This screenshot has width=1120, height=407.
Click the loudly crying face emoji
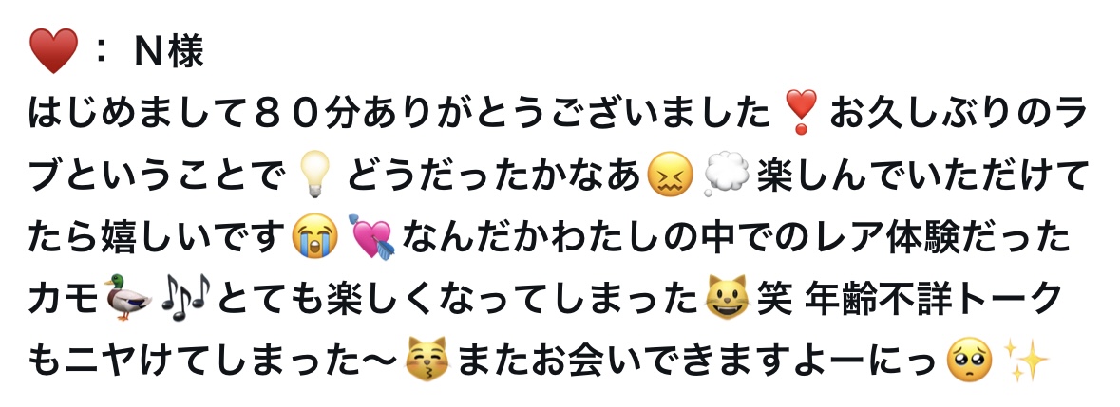(315, 237)
